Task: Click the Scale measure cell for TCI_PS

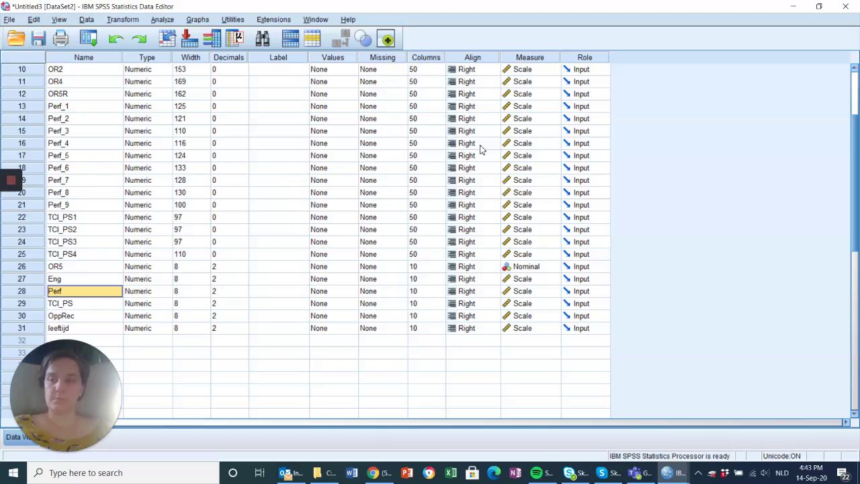Action: click(x=530, y=303)
